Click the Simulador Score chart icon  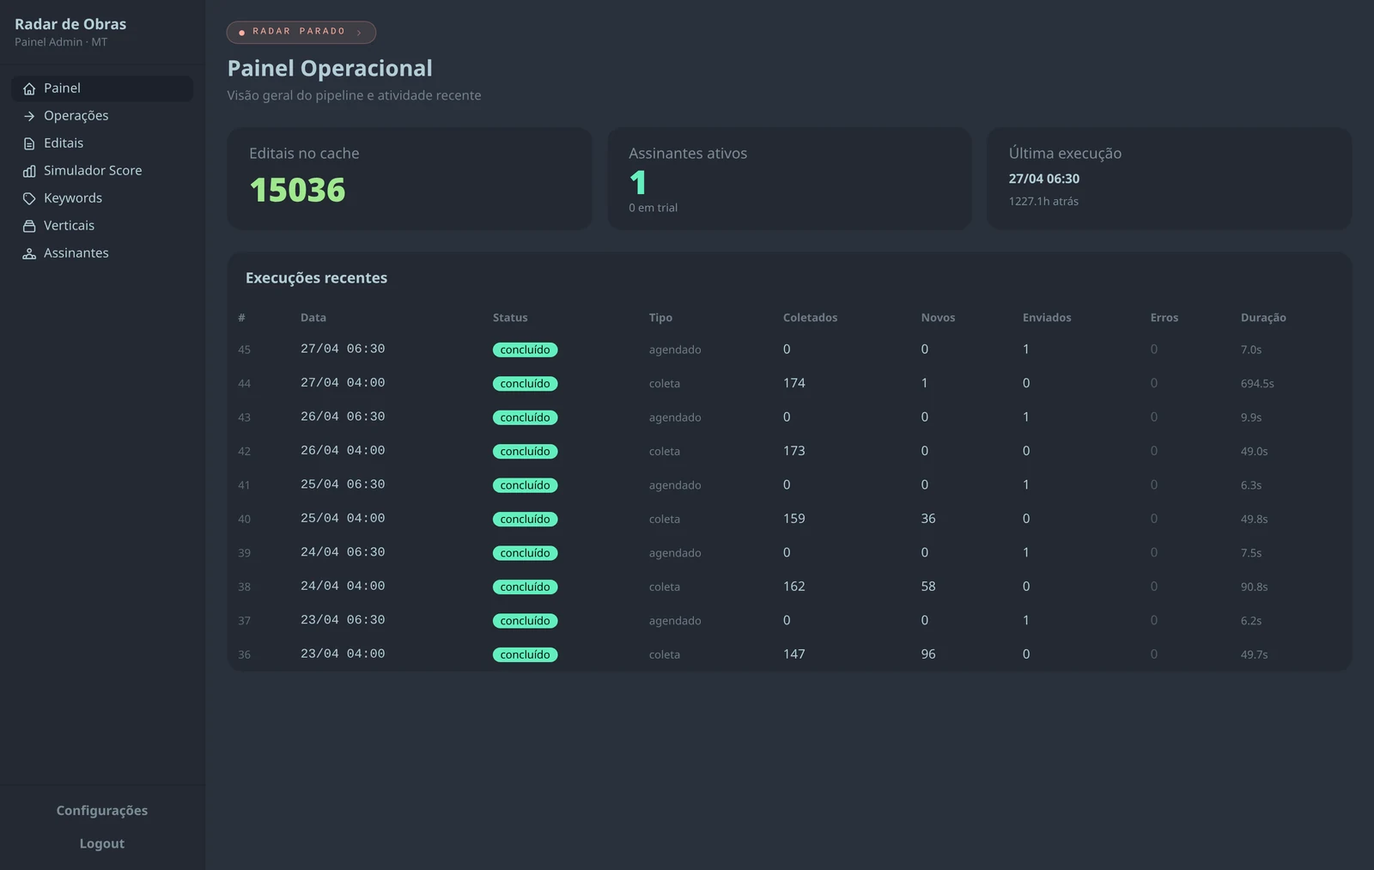tap(29, 171)
